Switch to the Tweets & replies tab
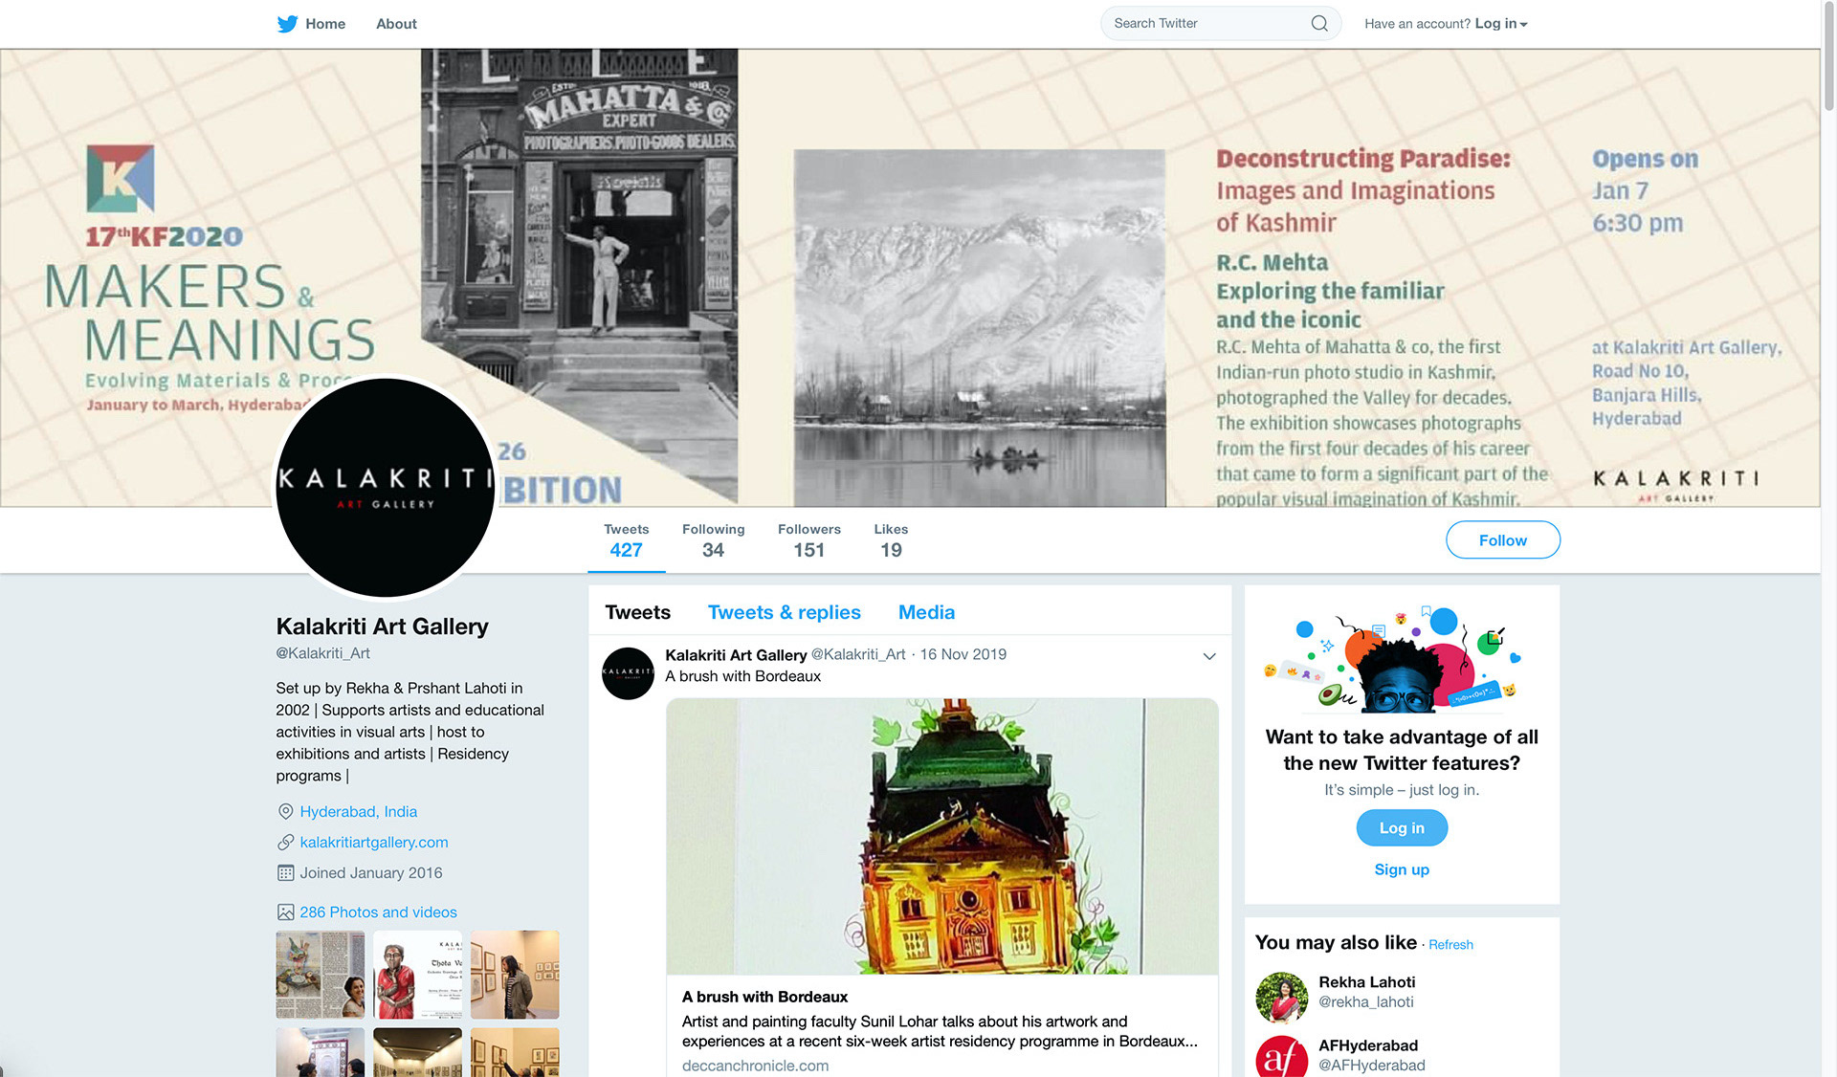 [784, 612]
